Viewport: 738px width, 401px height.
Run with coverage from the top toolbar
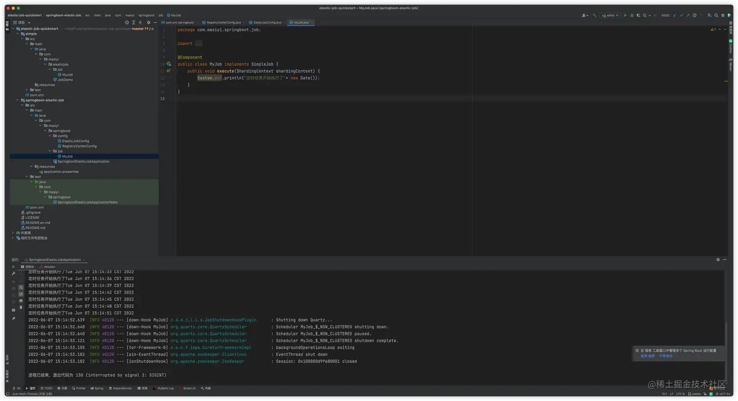(x=638, y=16)
